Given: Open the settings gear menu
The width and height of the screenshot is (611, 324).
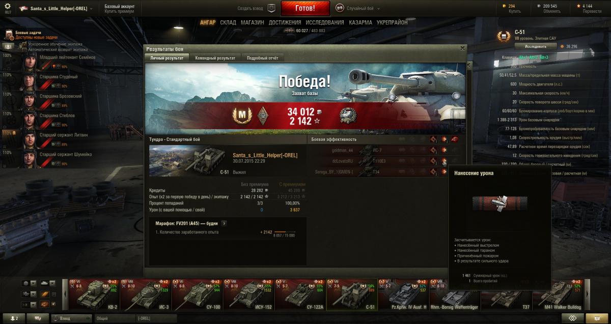Looking at the screenshot, I should click(x=7, y=6).
